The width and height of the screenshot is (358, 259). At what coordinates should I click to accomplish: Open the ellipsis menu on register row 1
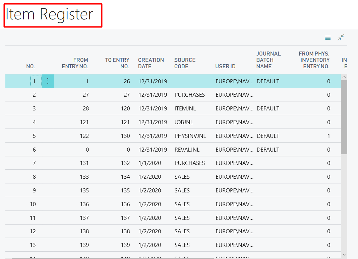(48, 81)
